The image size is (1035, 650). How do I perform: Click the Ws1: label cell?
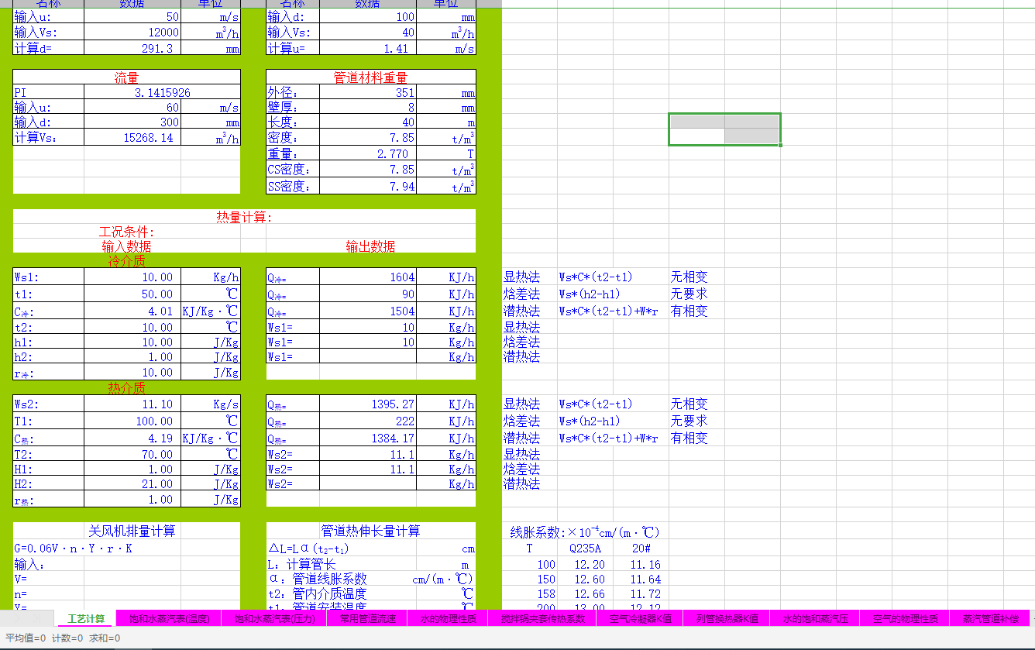click(48, 277)
